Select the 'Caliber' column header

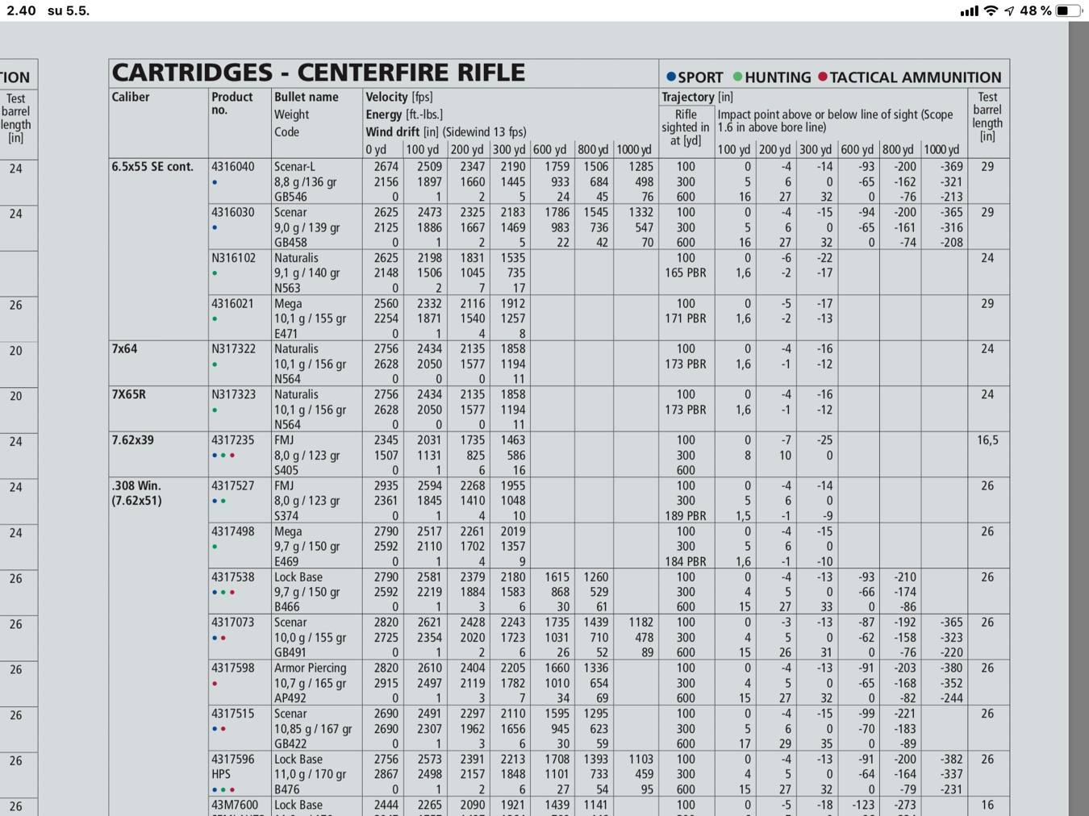pyautogui.click(x=131, y=97)
